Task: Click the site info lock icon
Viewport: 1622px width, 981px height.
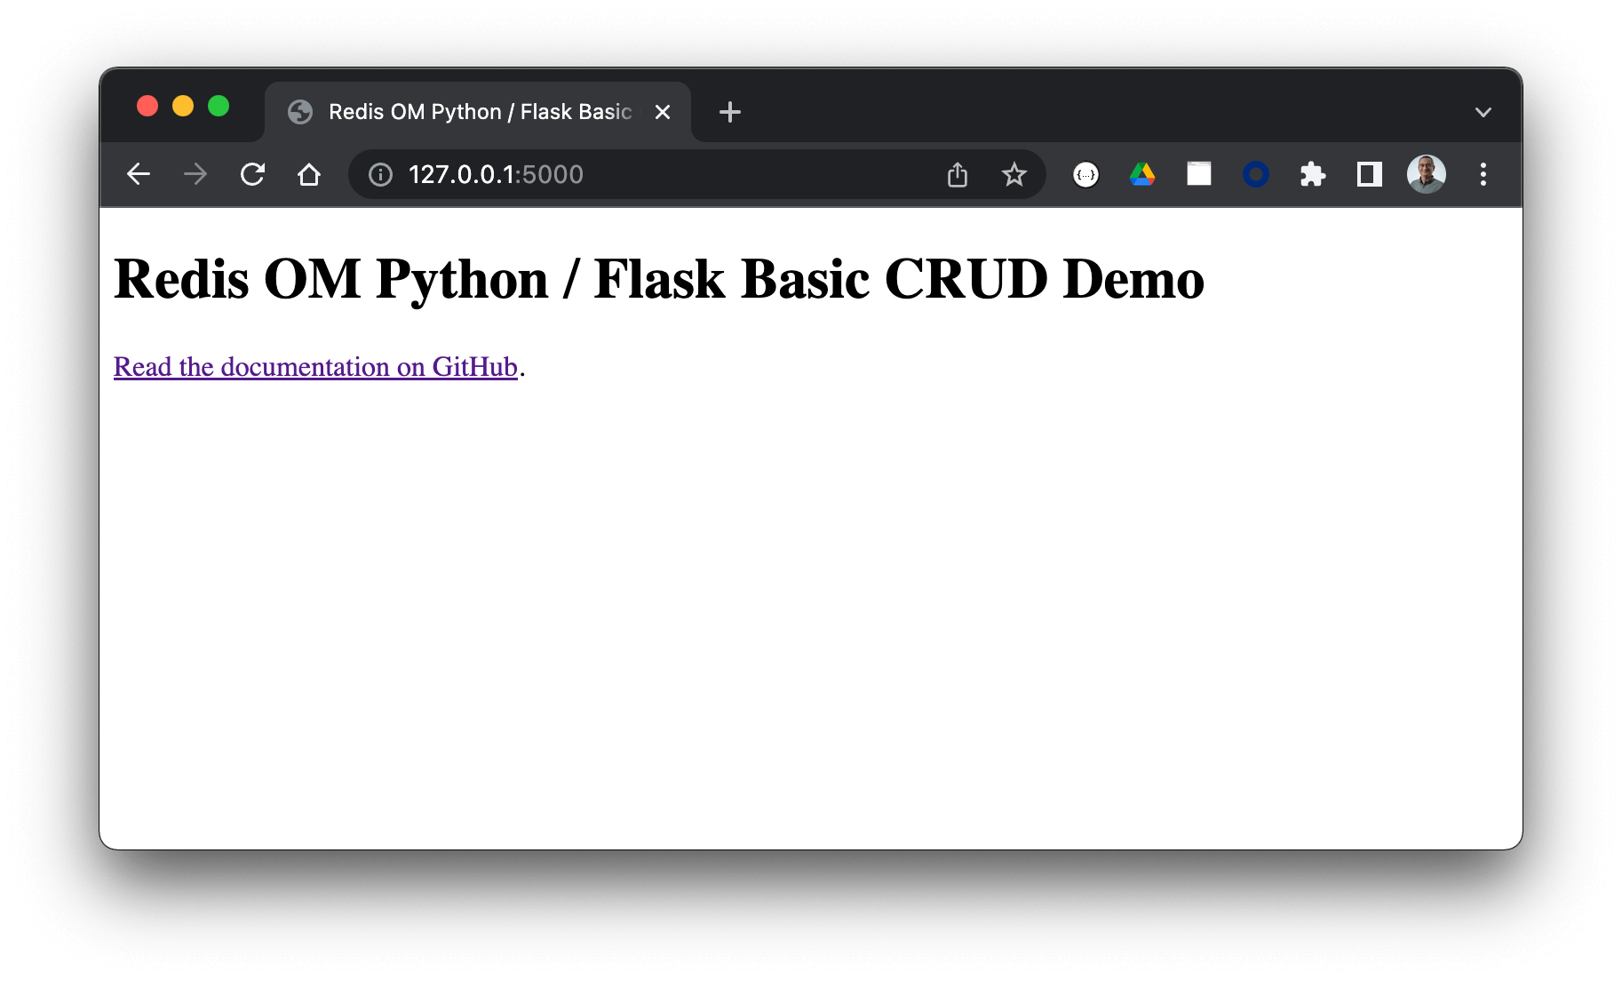Action: [x=379, y=174]
